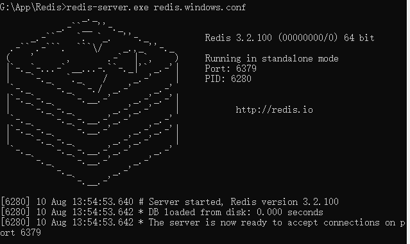
Task: Click the redis.windows.conf argument text
Action: pos(200,7)
